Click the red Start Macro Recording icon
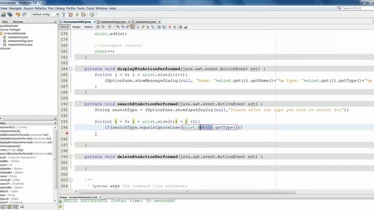374x210 pixels. [x=170, y=27]
